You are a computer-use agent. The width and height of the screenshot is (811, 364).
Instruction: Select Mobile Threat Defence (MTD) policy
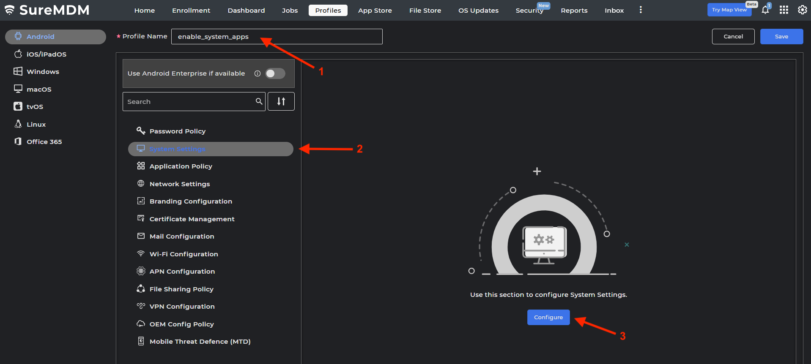coord(200,342)
